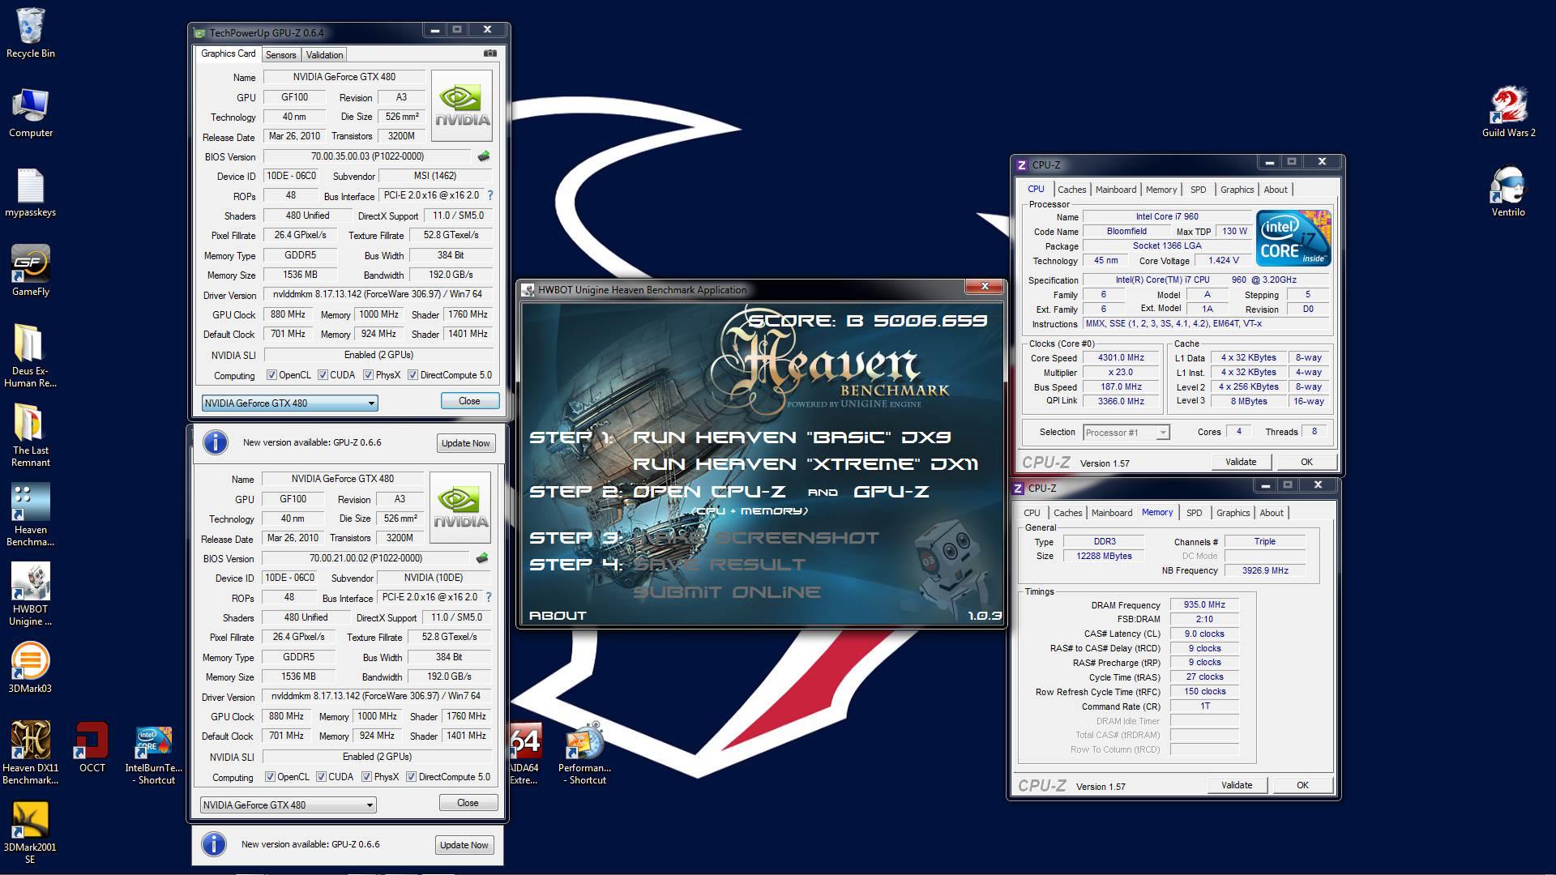Click the Save Result step
1556x875 pixels.
pos(719,565)
